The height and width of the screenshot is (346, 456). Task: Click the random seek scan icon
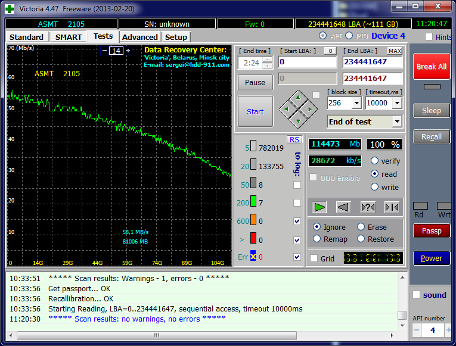tap(368, 207)
